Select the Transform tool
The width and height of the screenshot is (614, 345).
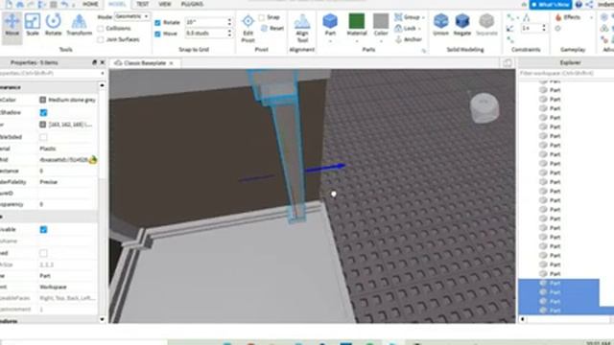[x=79, y=25]
